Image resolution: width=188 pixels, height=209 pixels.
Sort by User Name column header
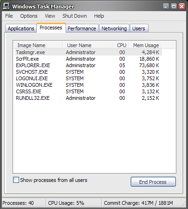[87, 45]
